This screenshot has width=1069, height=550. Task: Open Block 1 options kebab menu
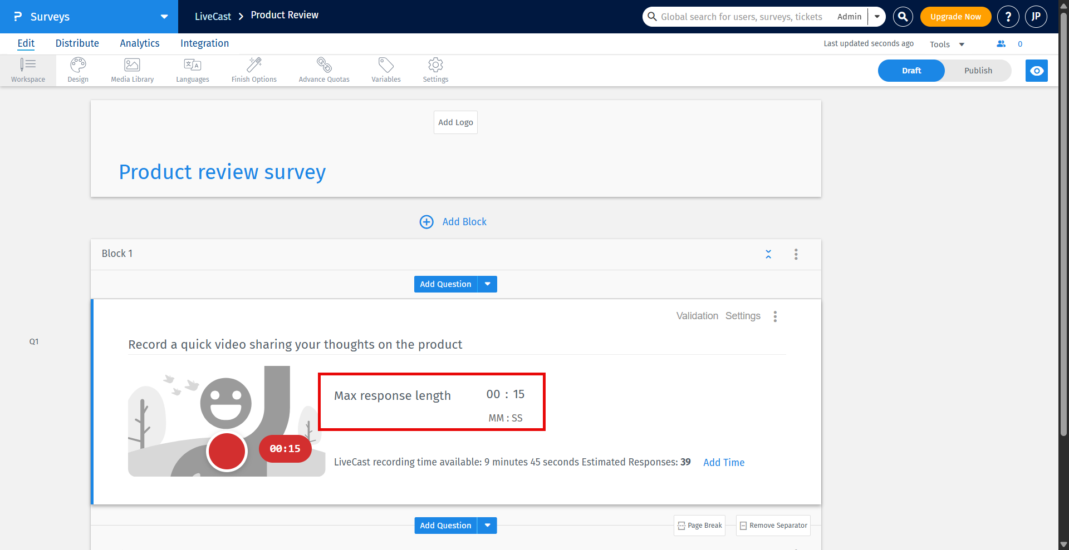click(x=796, y=254)
